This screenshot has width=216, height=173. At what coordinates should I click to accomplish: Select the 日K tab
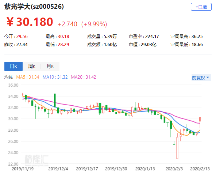(x=13, y=66)
